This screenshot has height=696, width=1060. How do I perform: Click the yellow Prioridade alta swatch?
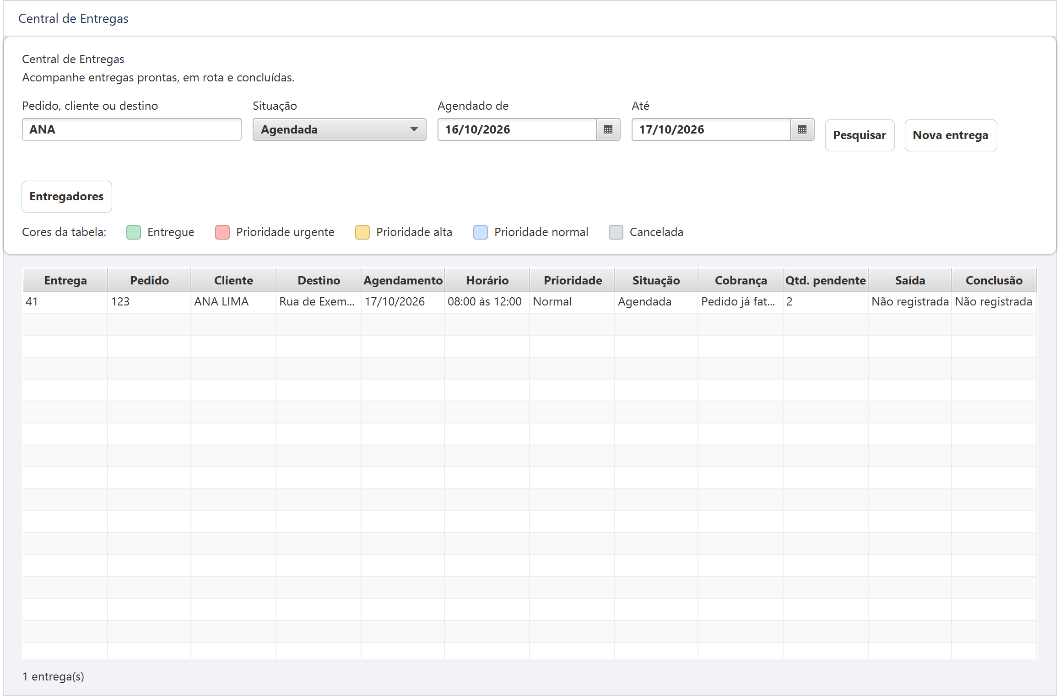(x=362, y=232)
